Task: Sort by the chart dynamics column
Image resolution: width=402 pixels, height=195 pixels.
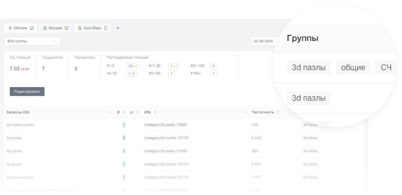Action: pos(134,112)
